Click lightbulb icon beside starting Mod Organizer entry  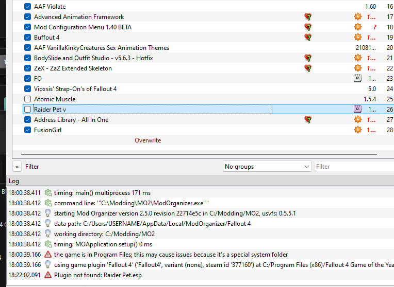[x=48, y=213]
